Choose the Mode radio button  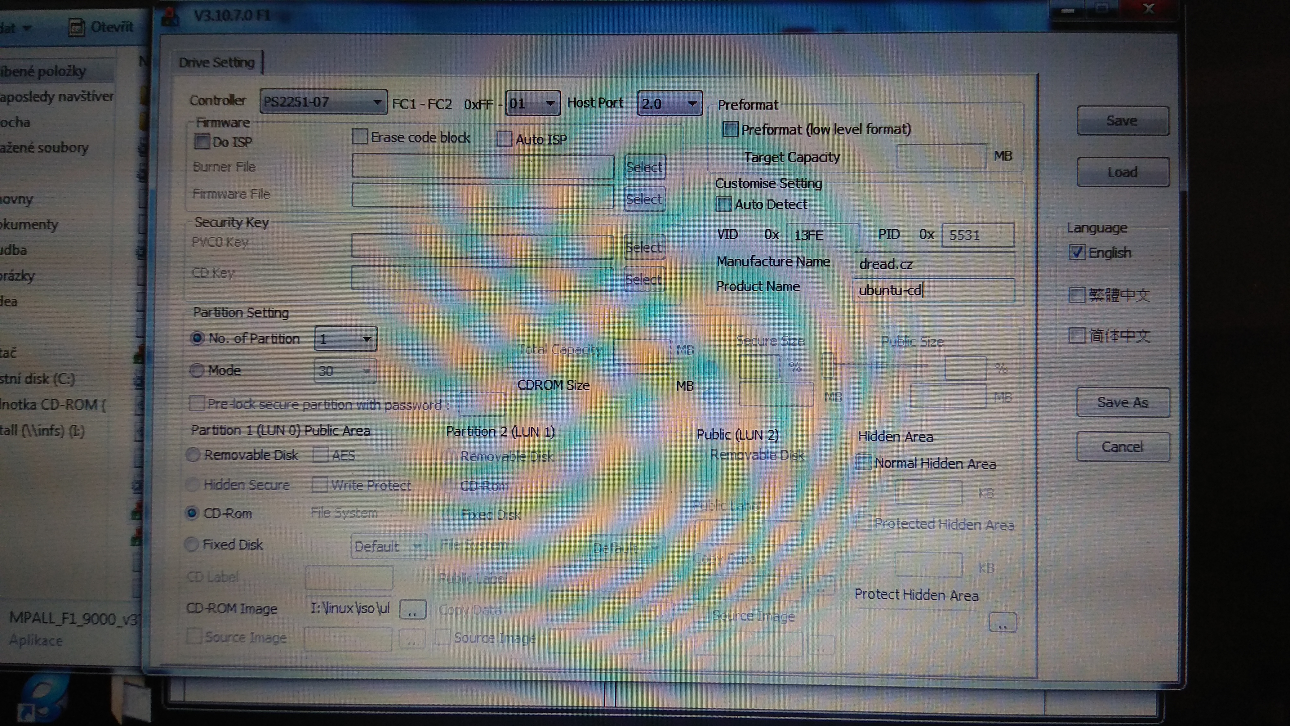coord(197,370)
